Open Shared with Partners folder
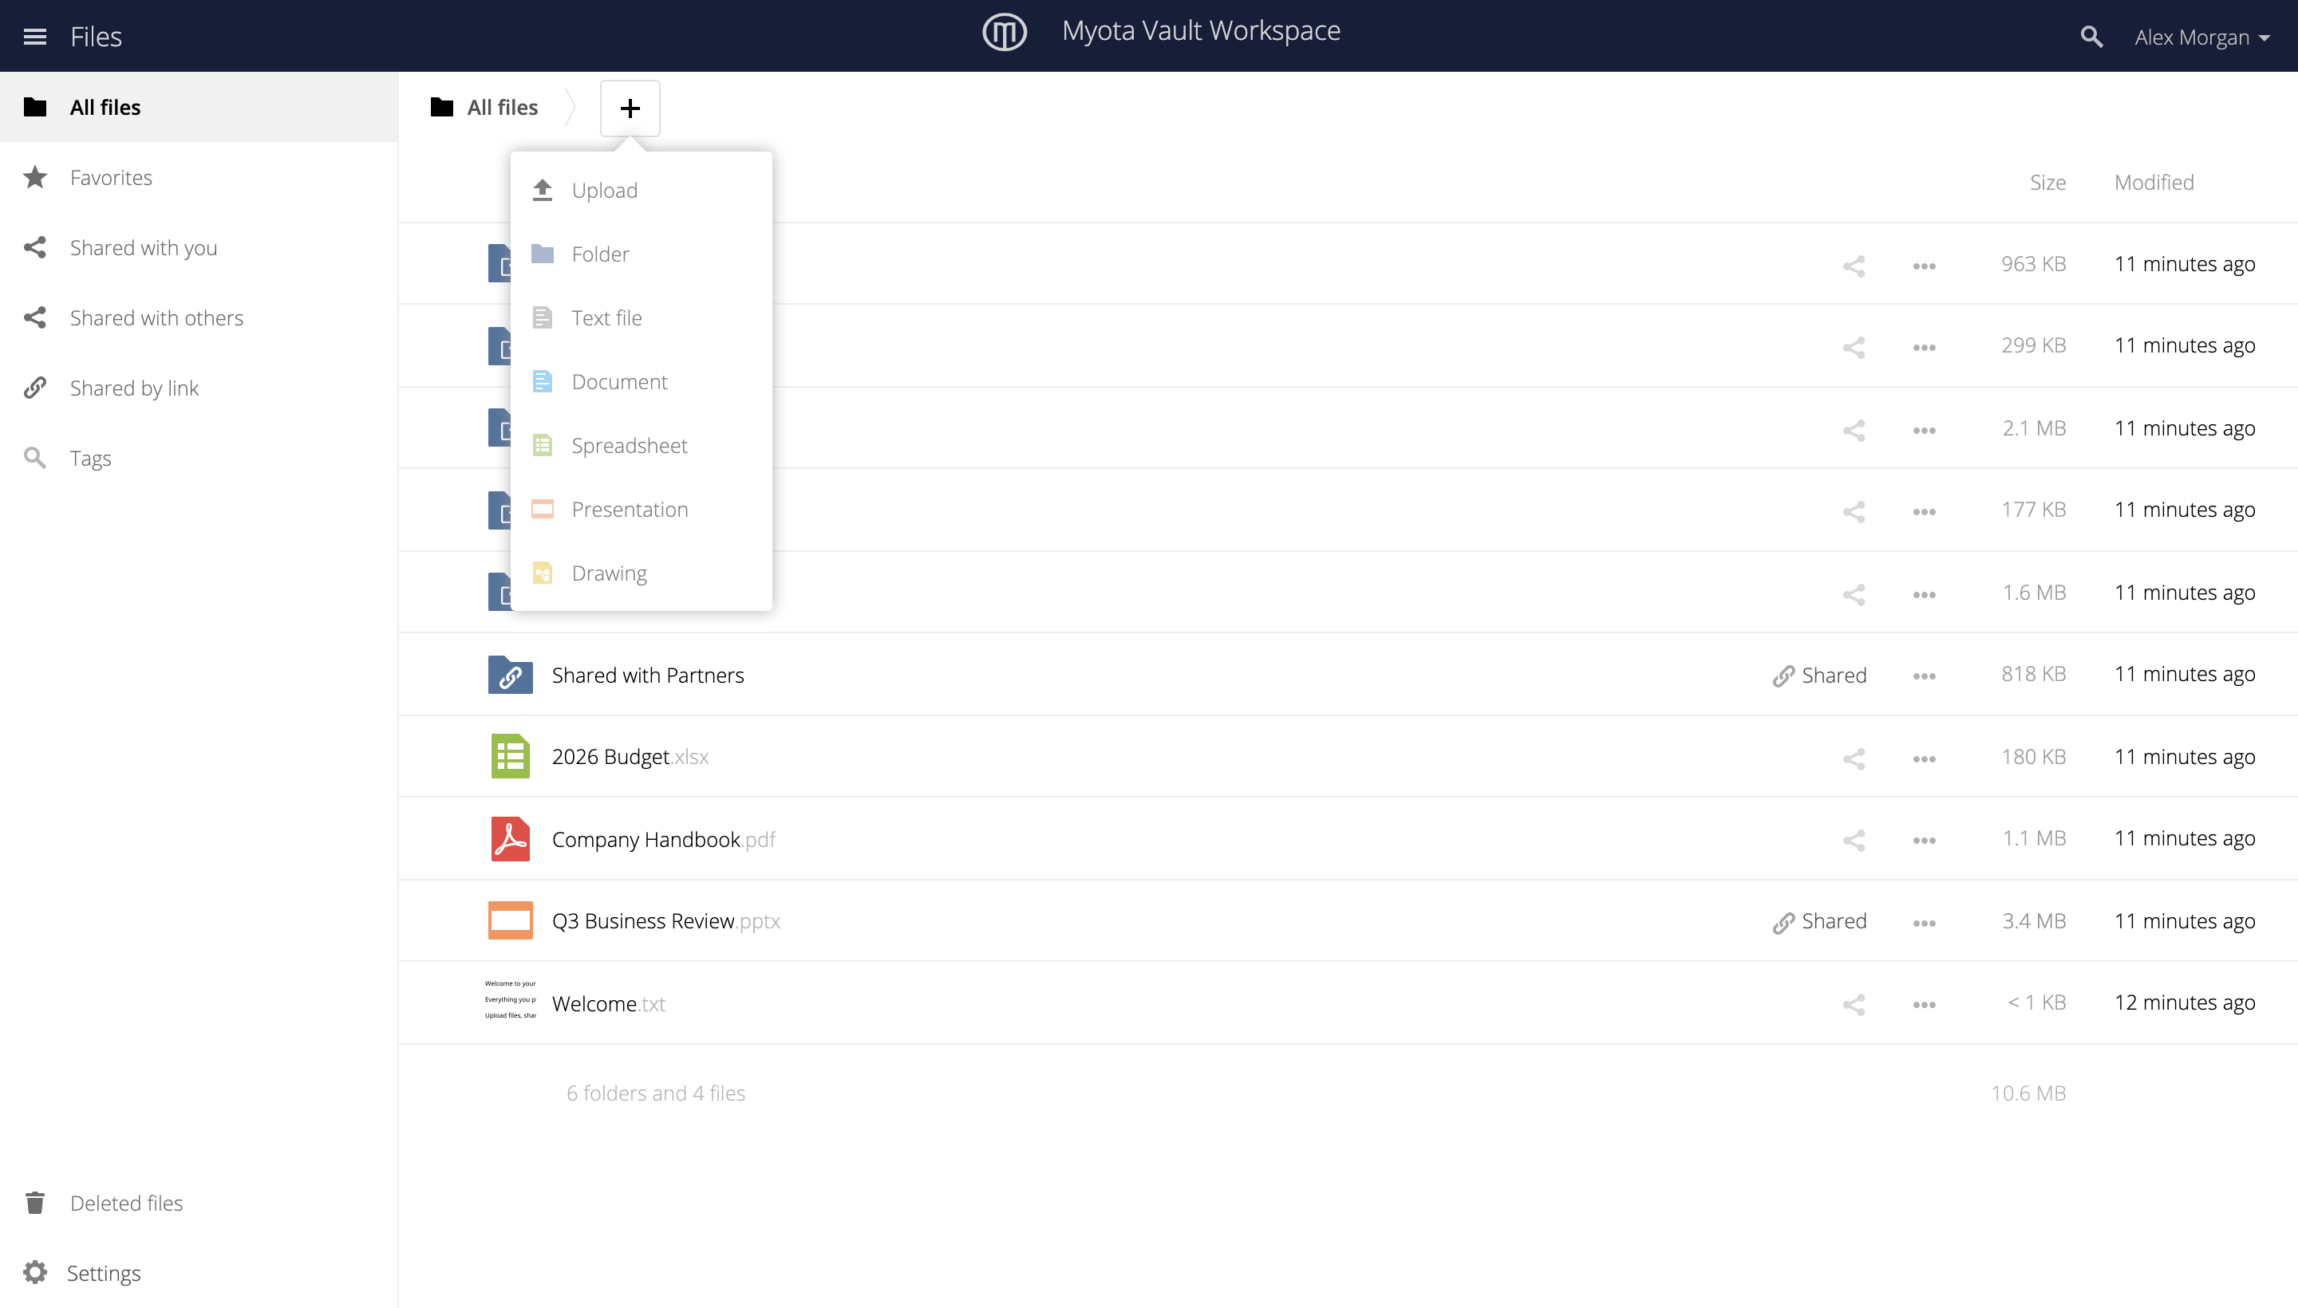 [648, 676]
